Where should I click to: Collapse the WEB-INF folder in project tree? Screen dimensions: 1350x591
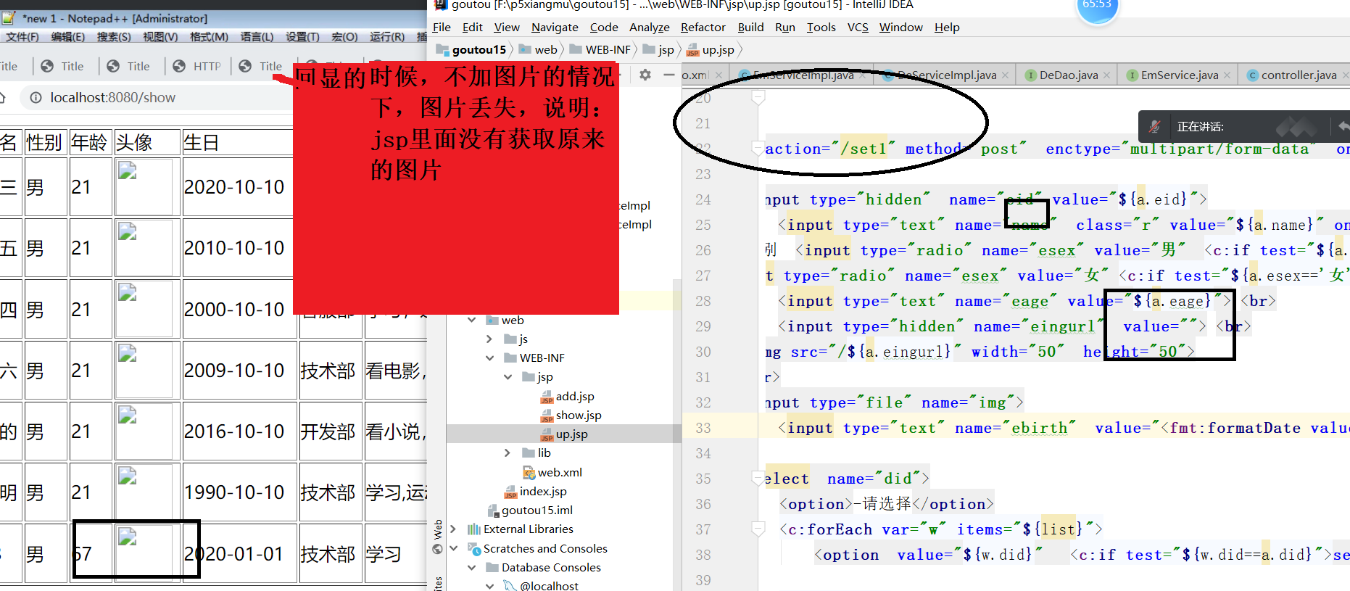490,358
